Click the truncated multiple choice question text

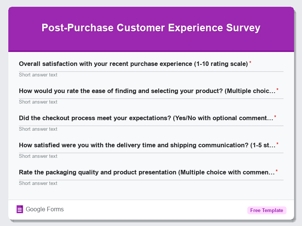(147, 91)
